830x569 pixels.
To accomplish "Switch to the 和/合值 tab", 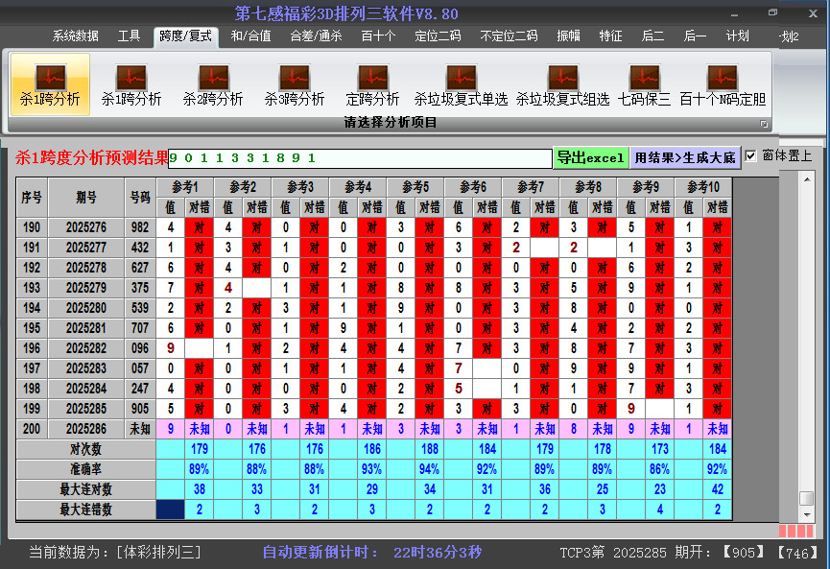I will coord(250,36).
